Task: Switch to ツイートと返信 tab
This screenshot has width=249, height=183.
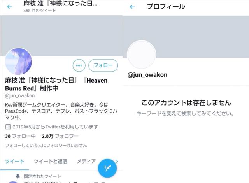Action: pos(51,162)
